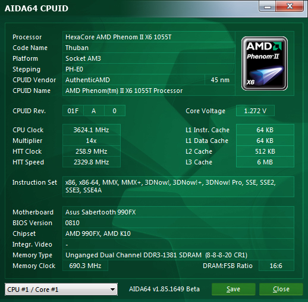Click the DRAM:FSB Ratio 16:6 value

tap(276, 266)
